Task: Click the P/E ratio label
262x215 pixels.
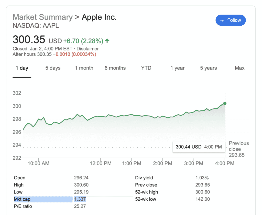Action: pyautogui.click(x=23, y=206)
